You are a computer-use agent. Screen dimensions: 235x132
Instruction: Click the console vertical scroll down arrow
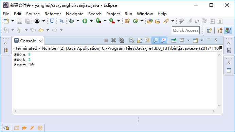point(219,105)
